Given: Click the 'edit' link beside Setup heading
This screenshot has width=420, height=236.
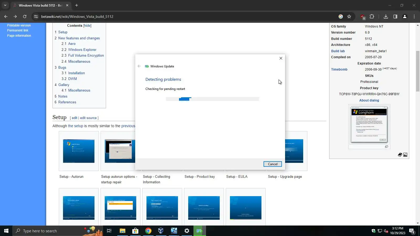Looking at the screenshot, I should pyautogui.click(x=75, y=118).
